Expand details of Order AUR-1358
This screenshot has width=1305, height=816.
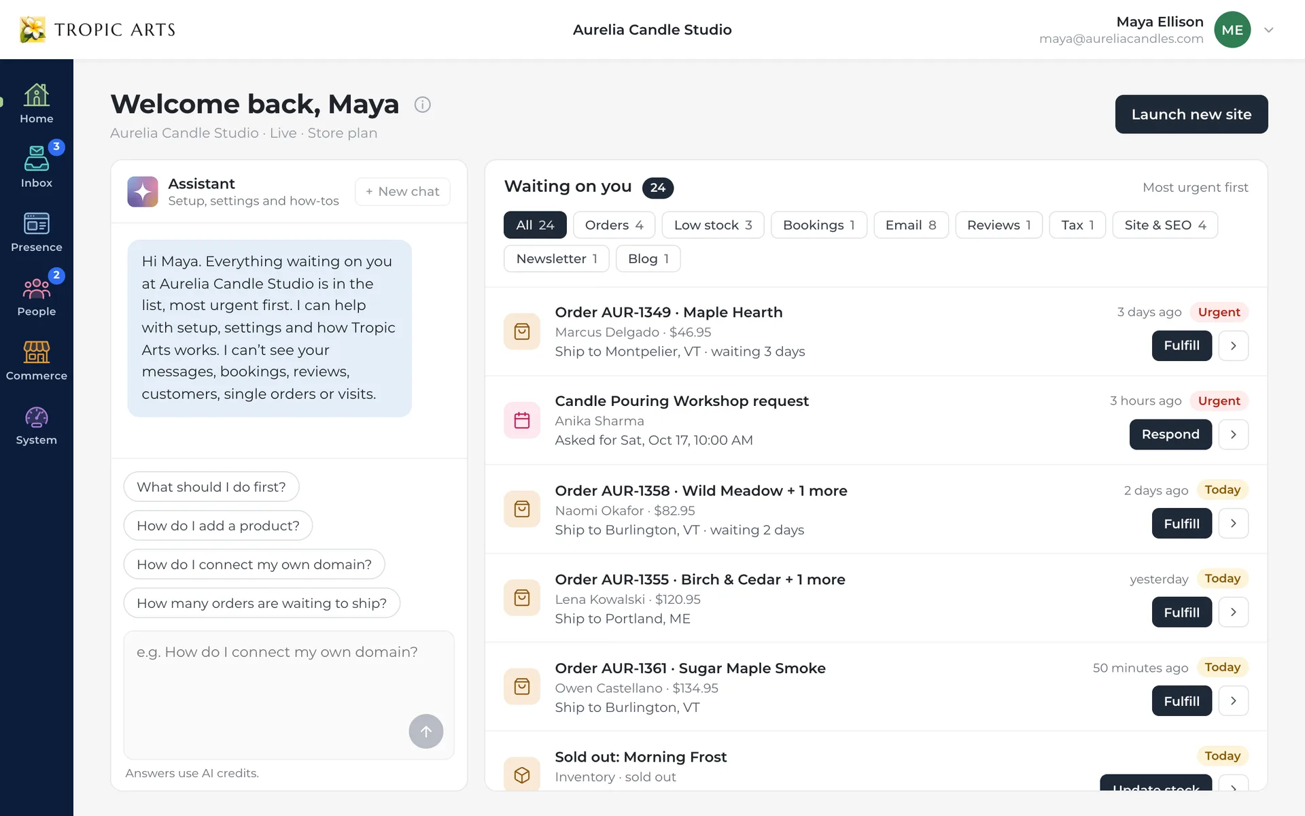pos(1233,524)
